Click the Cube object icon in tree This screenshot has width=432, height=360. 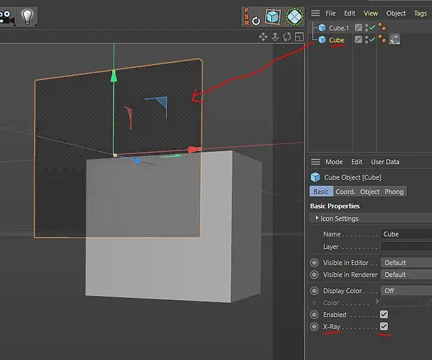click(322, 39)
